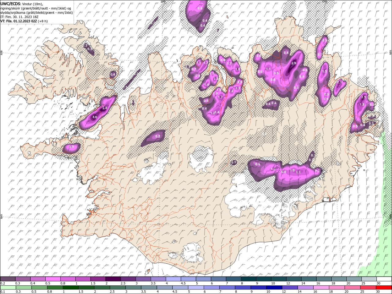This screenshot has width=392, height=294.
Task: Pick the deep blue rain swatch at 10
Action: pyautogui.click(x=274, y=288)
